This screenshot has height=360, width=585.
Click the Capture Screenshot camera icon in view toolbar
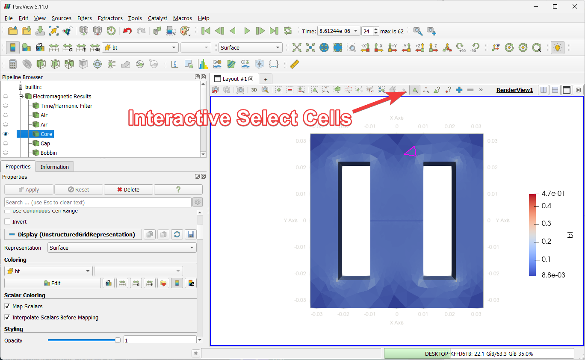pyautogui.click(x=240, y=90)
